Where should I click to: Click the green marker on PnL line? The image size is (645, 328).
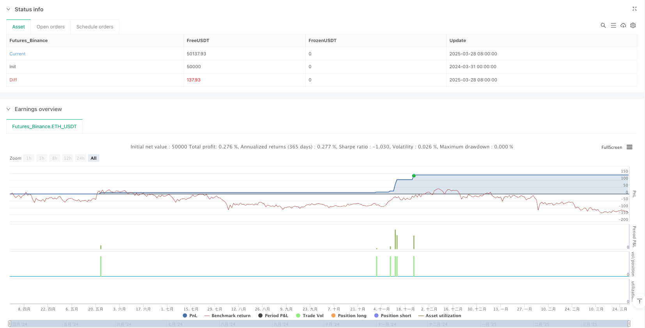click(x=414, y=176)
